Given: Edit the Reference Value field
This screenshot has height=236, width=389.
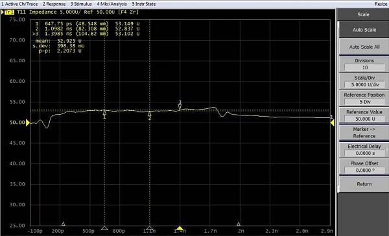Looking at the screenshot, I should coord(364,119).
